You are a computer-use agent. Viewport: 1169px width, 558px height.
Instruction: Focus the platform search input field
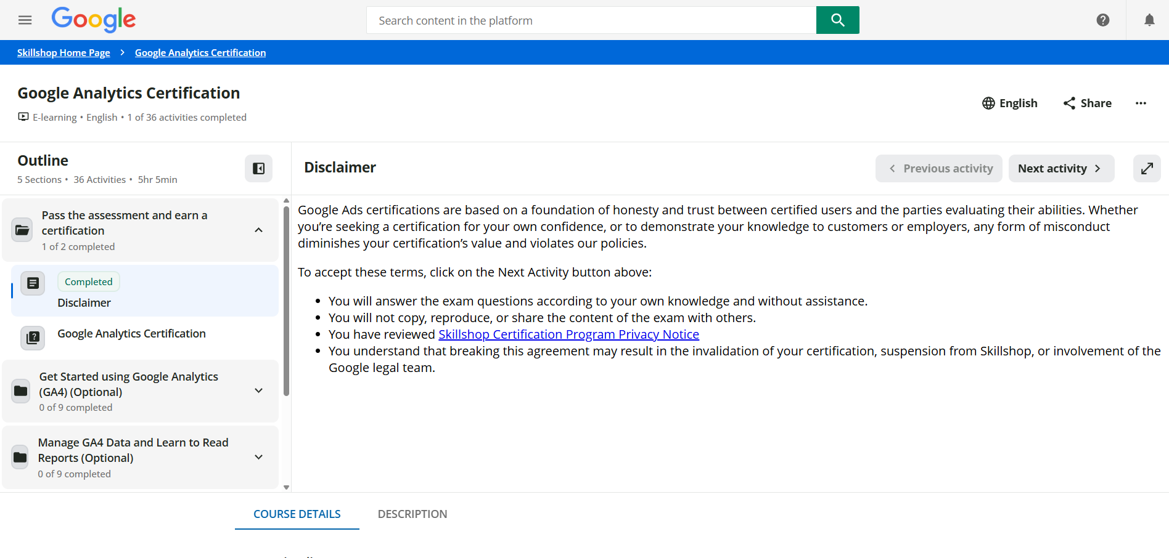tap(591, 20)
